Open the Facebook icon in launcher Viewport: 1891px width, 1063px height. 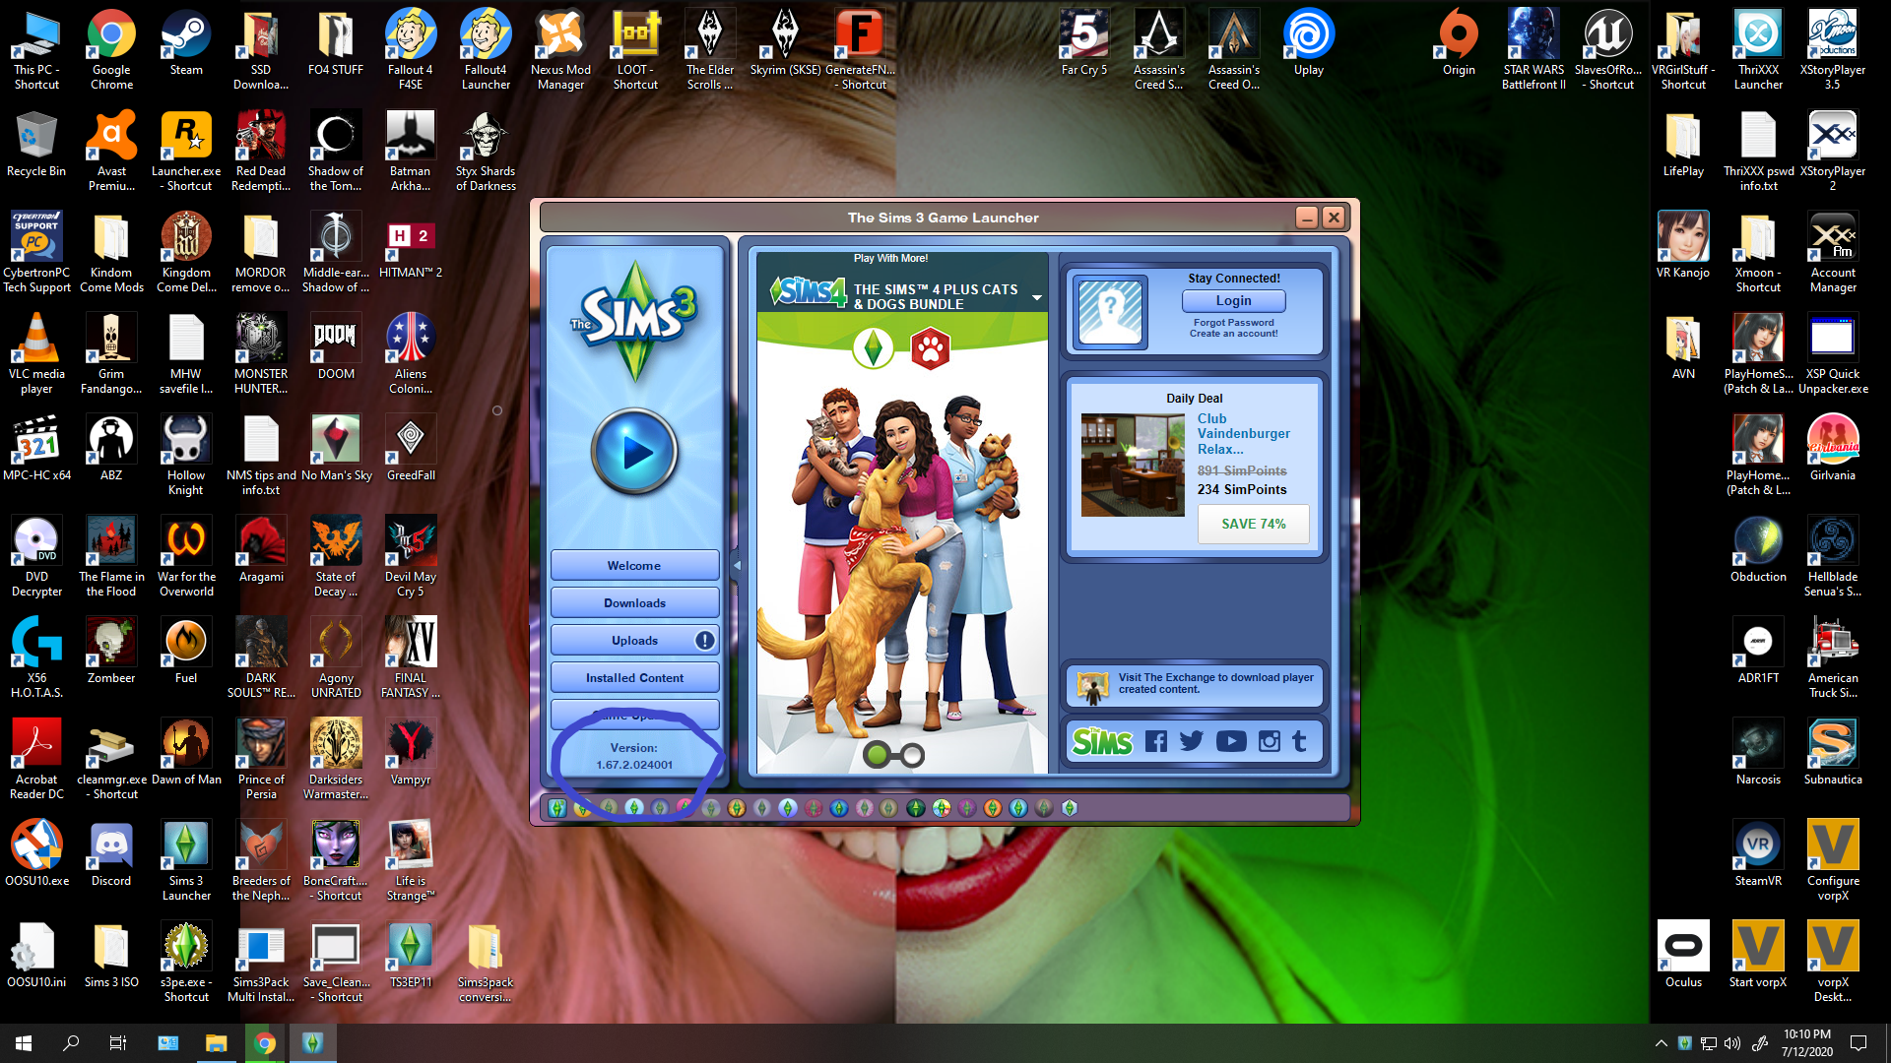(1155, 741)
